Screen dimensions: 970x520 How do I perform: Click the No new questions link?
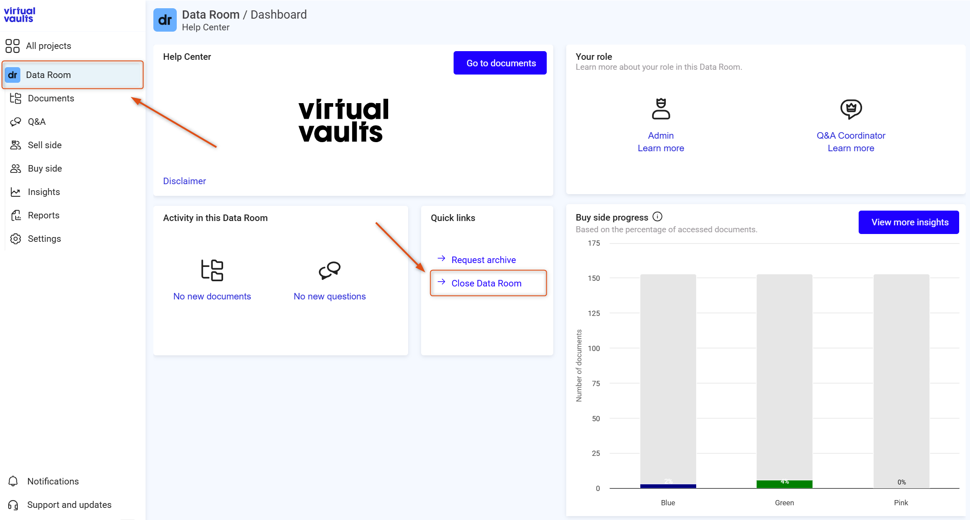[330, 296]
